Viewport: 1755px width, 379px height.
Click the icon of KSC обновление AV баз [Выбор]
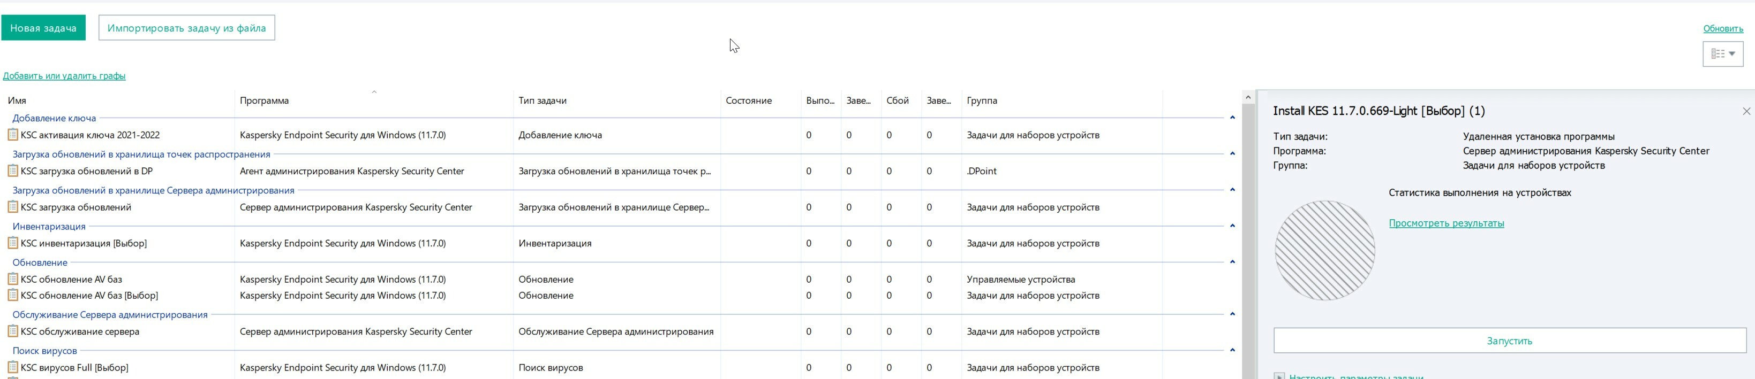coord(12,295)
